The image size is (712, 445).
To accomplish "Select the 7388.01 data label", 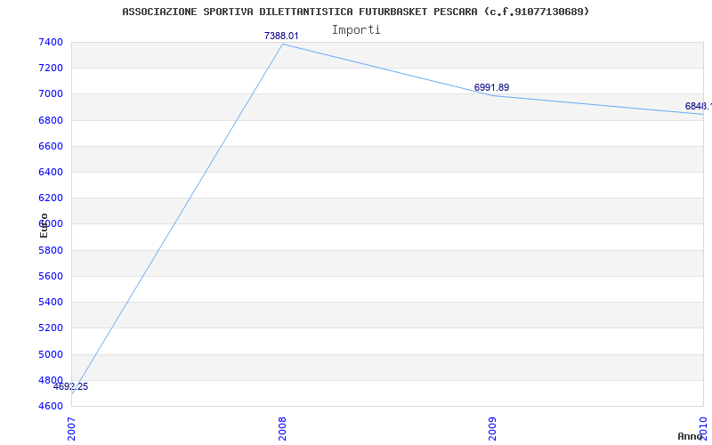I will (x=281, y=36).
